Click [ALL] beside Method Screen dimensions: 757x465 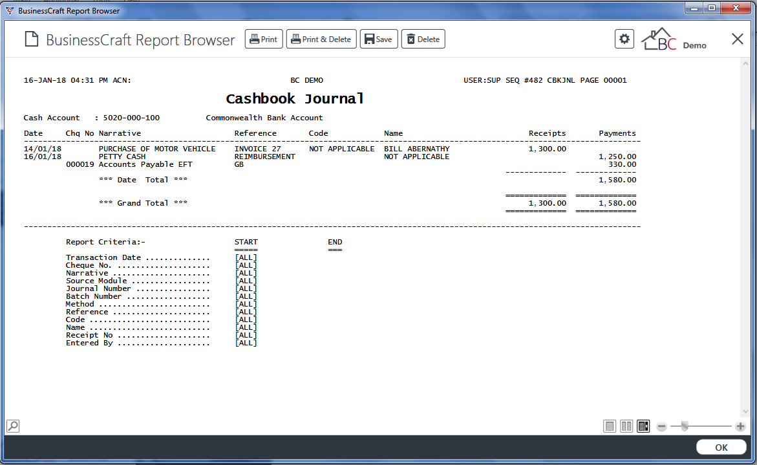246,304
